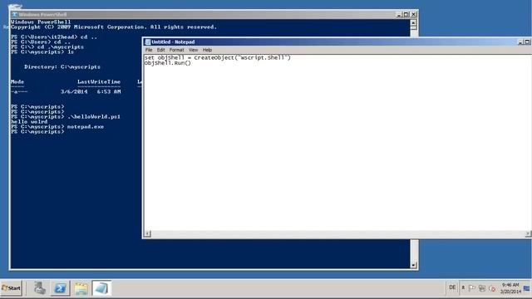Minimize the Notepad window
The width and height of the screenshot is (532, 299).
520,42
